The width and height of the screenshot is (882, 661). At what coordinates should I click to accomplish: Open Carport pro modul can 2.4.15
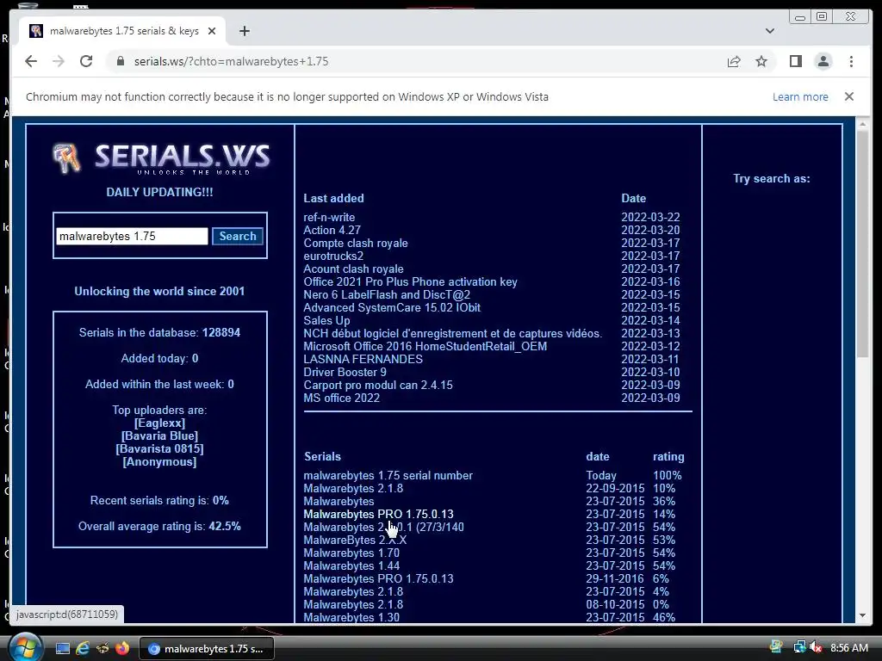[378, 385]
